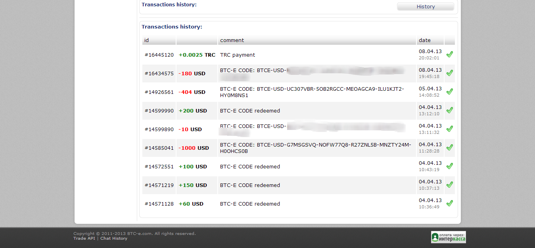The image size is (535, 248).
Task: Click green checkmark for transaction #14926561
Action: click(449, 92)
